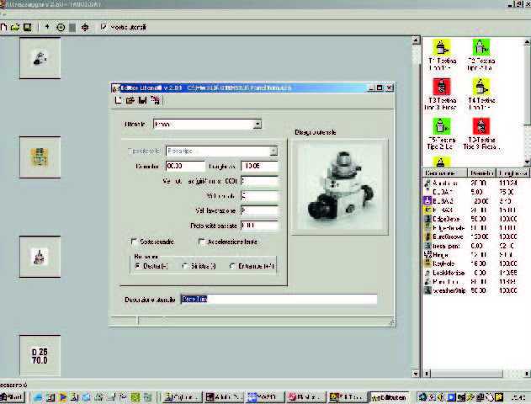Select the T4 Testina yellow tool icon
Screen dimensions: 531x404
481,87
